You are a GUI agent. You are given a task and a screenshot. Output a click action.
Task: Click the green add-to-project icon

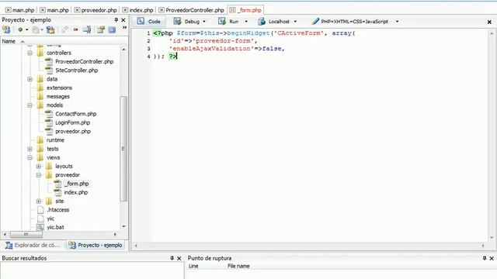(20, 29)
